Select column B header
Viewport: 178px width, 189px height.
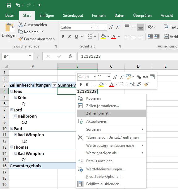(x=77, y=66)
